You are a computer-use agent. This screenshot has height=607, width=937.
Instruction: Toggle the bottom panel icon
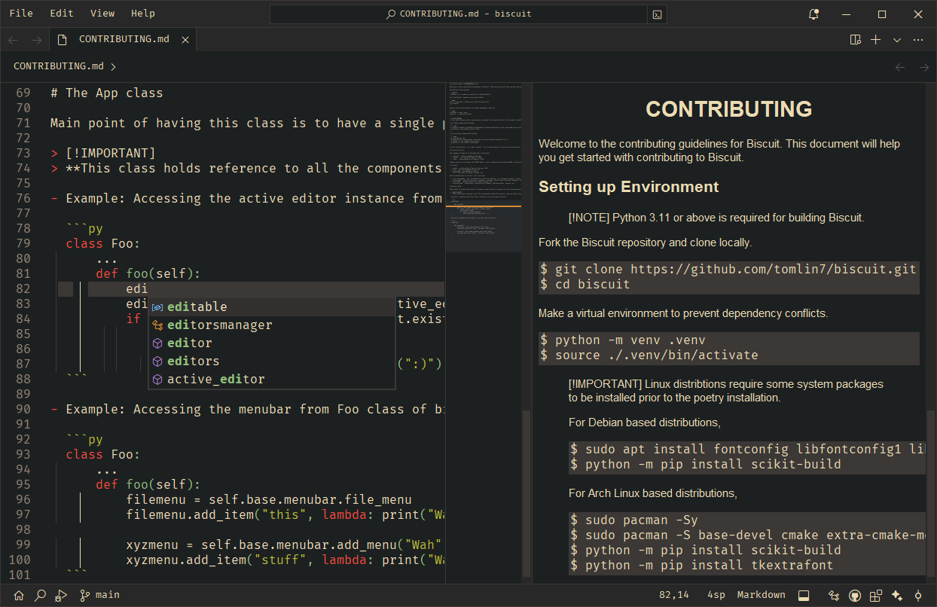[804, 595]
